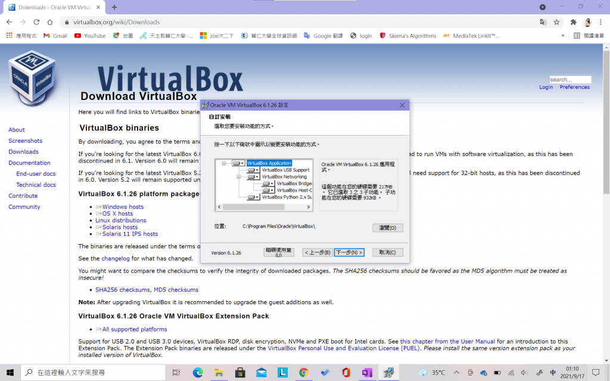The width and height of the screenshot is (610, 381).
Task: Open File Explorer from the taskbar
Action: [x=219, y=373]
